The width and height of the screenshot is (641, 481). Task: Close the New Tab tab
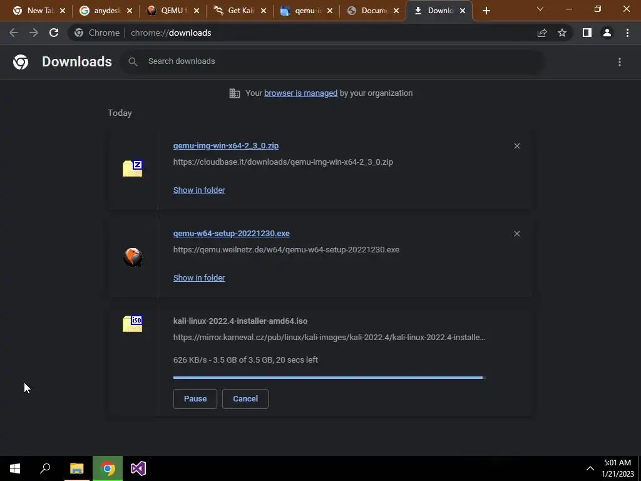[x=63, y=11]
